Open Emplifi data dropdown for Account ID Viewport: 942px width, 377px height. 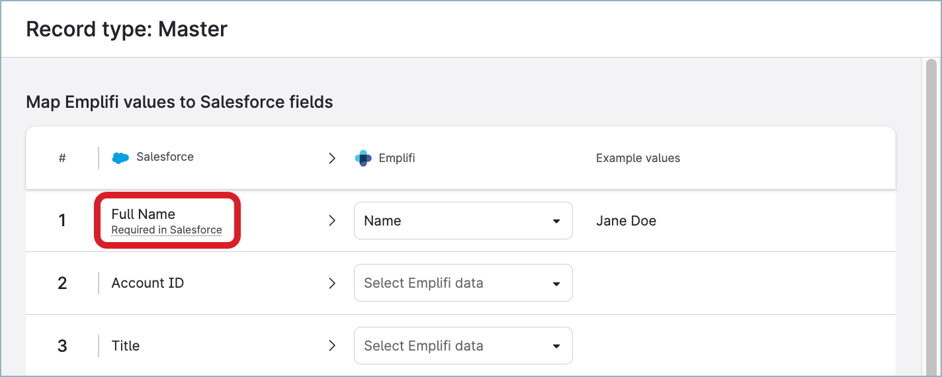[463, 283]
